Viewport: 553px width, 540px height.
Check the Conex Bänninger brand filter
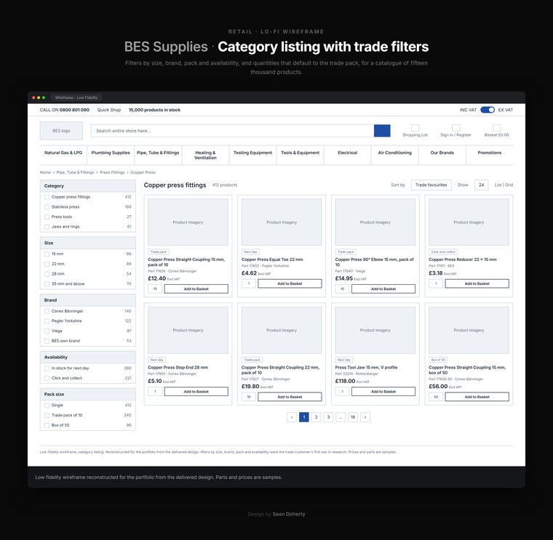(47, 311)
